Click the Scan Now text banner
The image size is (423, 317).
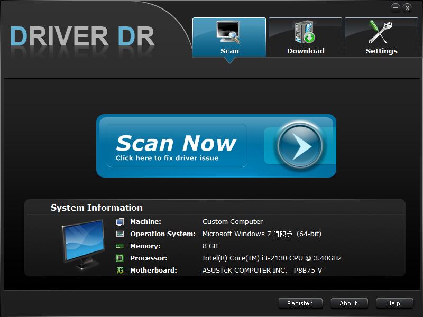(x=176, y=145)
